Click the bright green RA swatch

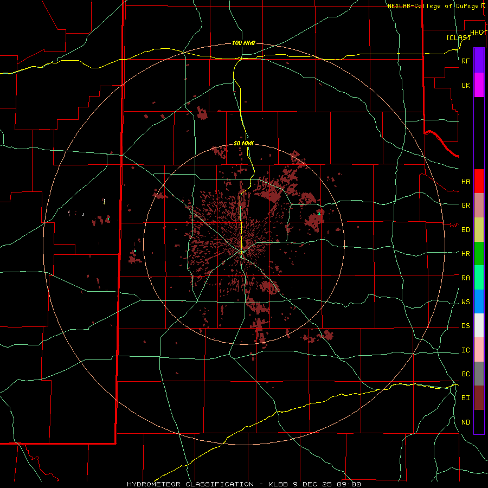[x=479, y=278]
